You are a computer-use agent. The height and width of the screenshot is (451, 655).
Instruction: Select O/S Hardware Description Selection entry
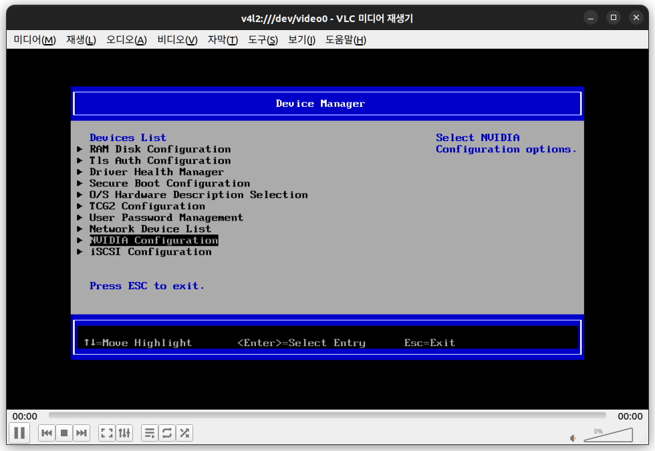pos(199,194)
